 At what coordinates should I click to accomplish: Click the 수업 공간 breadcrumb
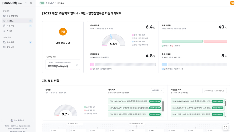pyautogui.click(x=50, y=3)
